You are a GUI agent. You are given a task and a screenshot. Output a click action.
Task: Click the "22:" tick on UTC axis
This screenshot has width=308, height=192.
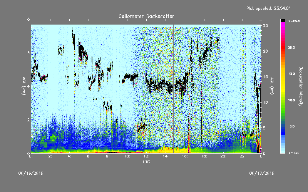pyautogui.click(x=243, y=156)
